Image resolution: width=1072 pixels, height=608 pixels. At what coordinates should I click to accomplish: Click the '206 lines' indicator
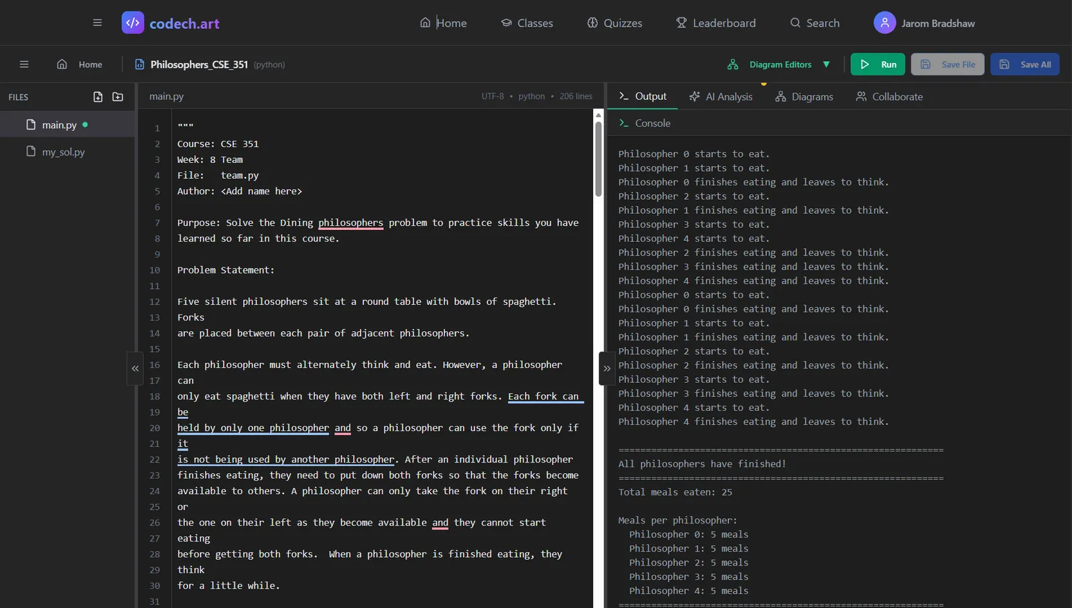576,97
